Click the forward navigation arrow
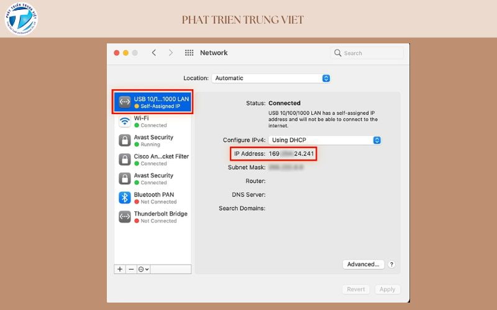The height and width of the screenshot is (310, 497). click(171, 53)
